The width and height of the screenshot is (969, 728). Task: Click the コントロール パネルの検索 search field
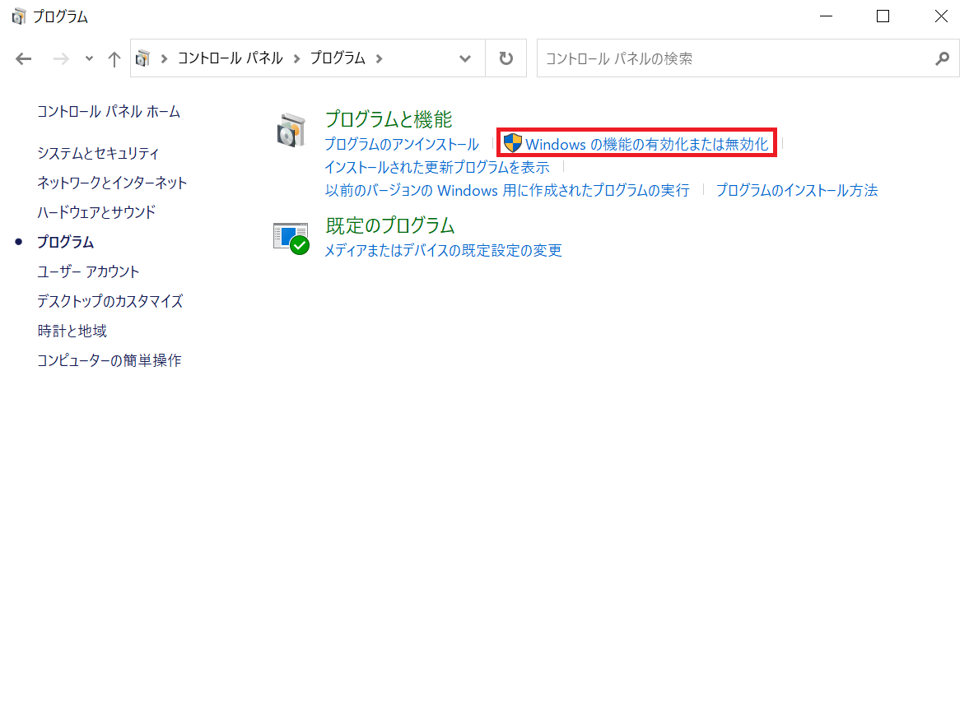733,58
